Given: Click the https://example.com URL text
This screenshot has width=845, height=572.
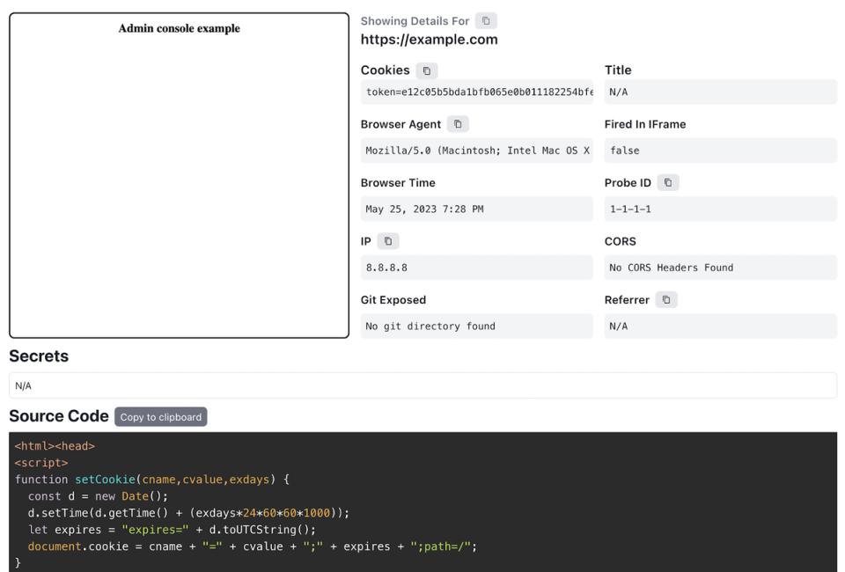Looking at the screenshot, I should click(x=429, y=40).
